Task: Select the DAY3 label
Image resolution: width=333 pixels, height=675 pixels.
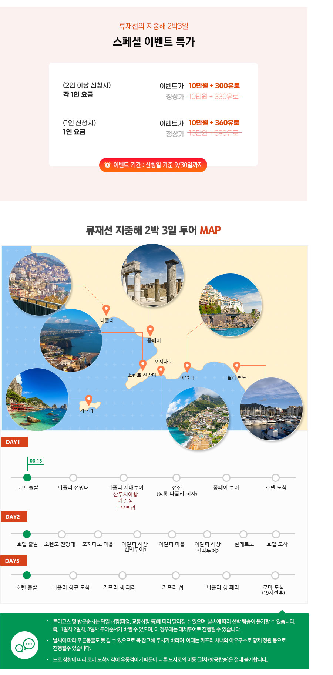Action: tap(14, 561)
